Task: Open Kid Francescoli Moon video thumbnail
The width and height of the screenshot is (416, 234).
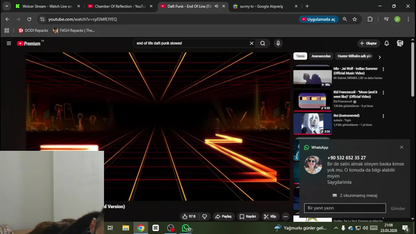Action: pyautogui.click(x=313, y=100)
